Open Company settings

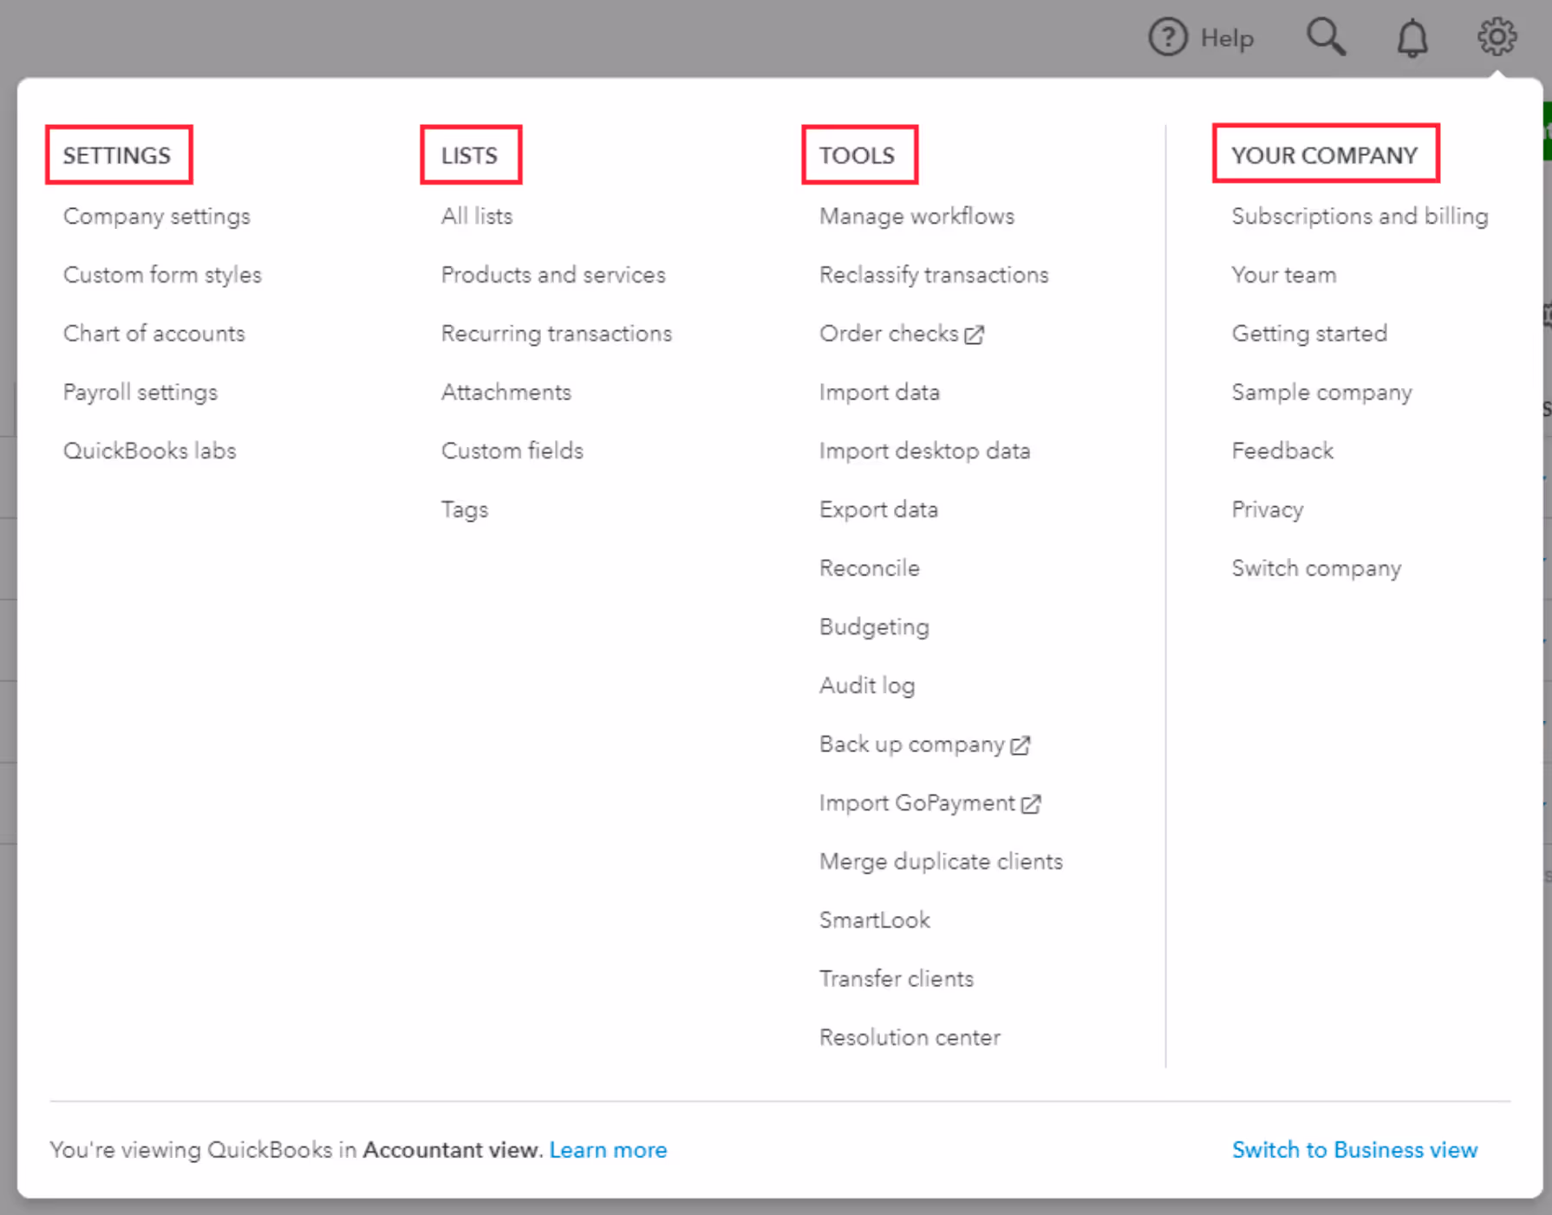157,217
